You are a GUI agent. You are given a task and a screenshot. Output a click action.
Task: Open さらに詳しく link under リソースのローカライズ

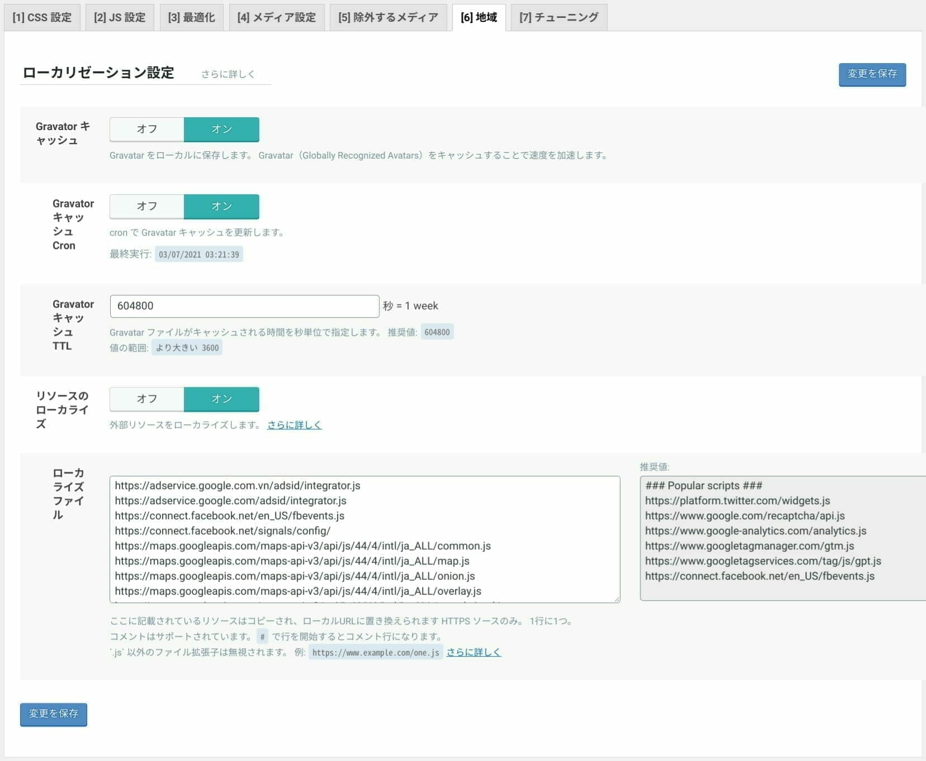click(295, 425)
